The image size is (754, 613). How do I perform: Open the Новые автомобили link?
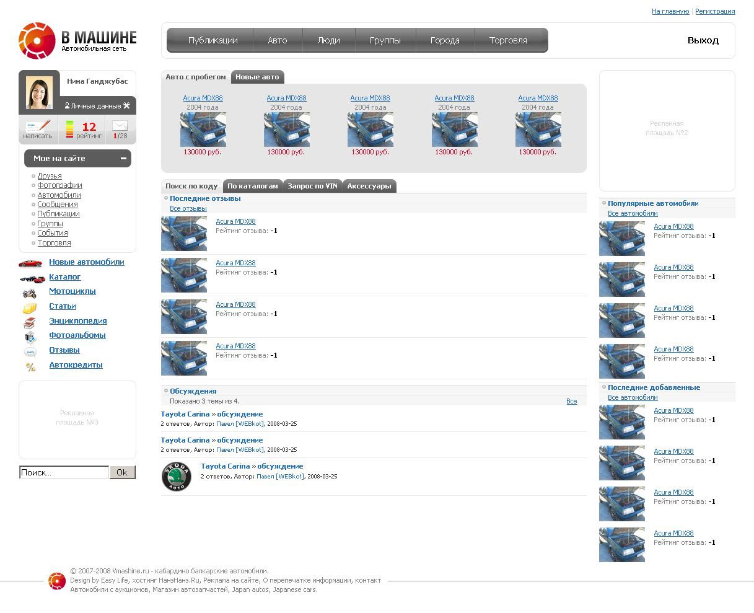point(87,262)
